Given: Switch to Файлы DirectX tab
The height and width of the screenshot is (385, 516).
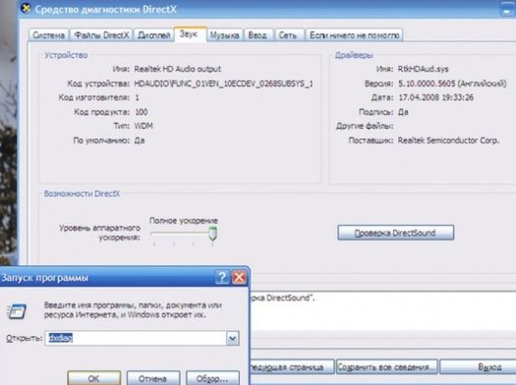Looking at the screenshot, I should click(101, 35).
